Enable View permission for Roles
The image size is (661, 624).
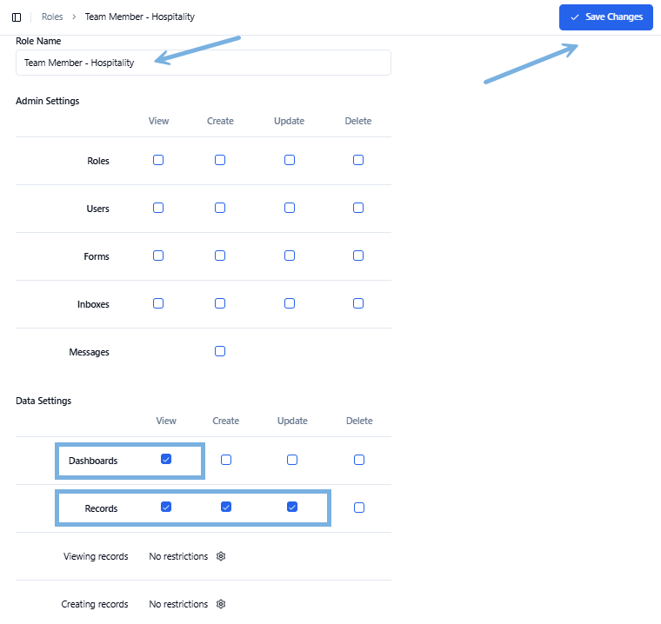(x=158, y=160)
